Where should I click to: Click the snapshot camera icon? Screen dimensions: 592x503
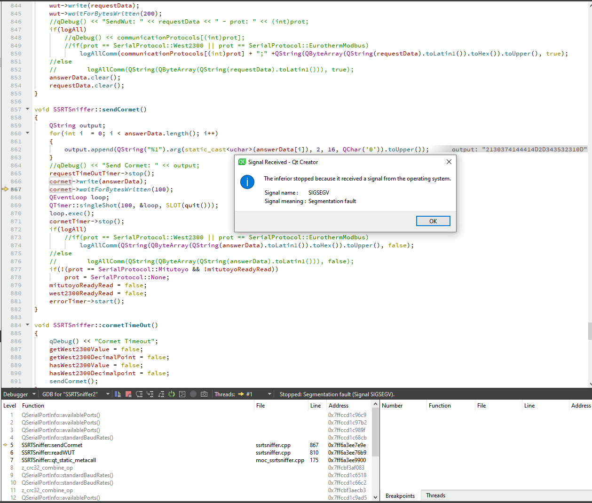204,394
